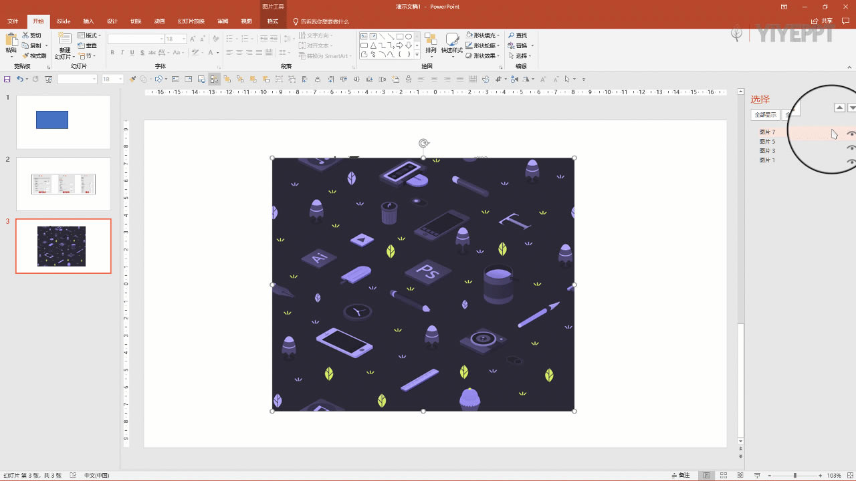The width and height of the screenshot is (856, 481).
Task: Open Change Case (Aa) dropdown
Action: pos(180,52)
